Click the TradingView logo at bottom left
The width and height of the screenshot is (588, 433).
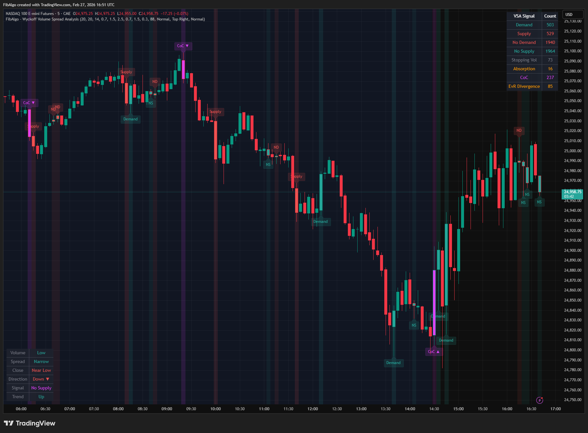point(29,423)
